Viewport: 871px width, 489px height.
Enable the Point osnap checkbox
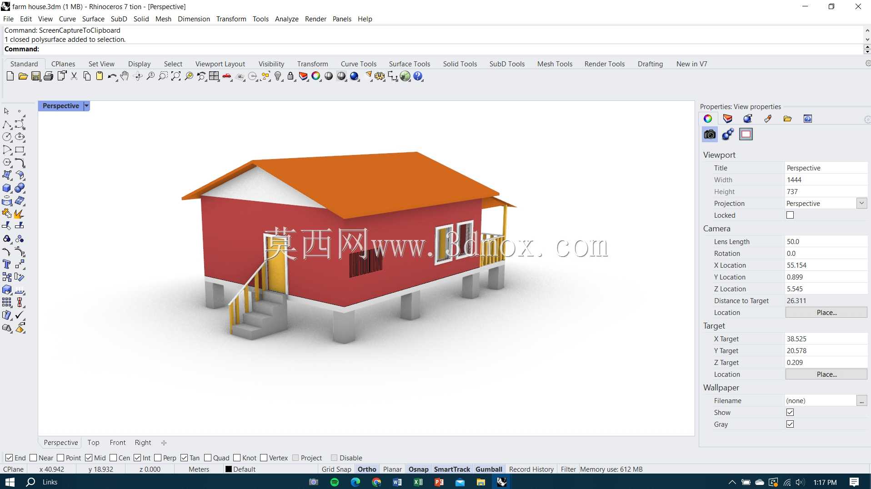click(60, 458)
